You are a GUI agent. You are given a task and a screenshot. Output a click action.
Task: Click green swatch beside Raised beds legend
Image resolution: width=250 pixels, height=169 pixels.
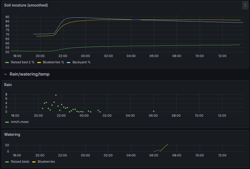(x=7, y=162)
